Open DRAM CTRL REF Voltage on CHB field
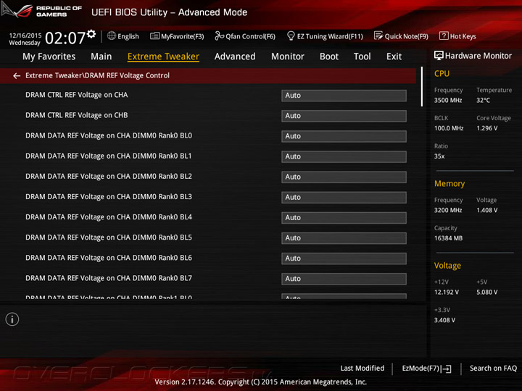 tap(344, 116)
